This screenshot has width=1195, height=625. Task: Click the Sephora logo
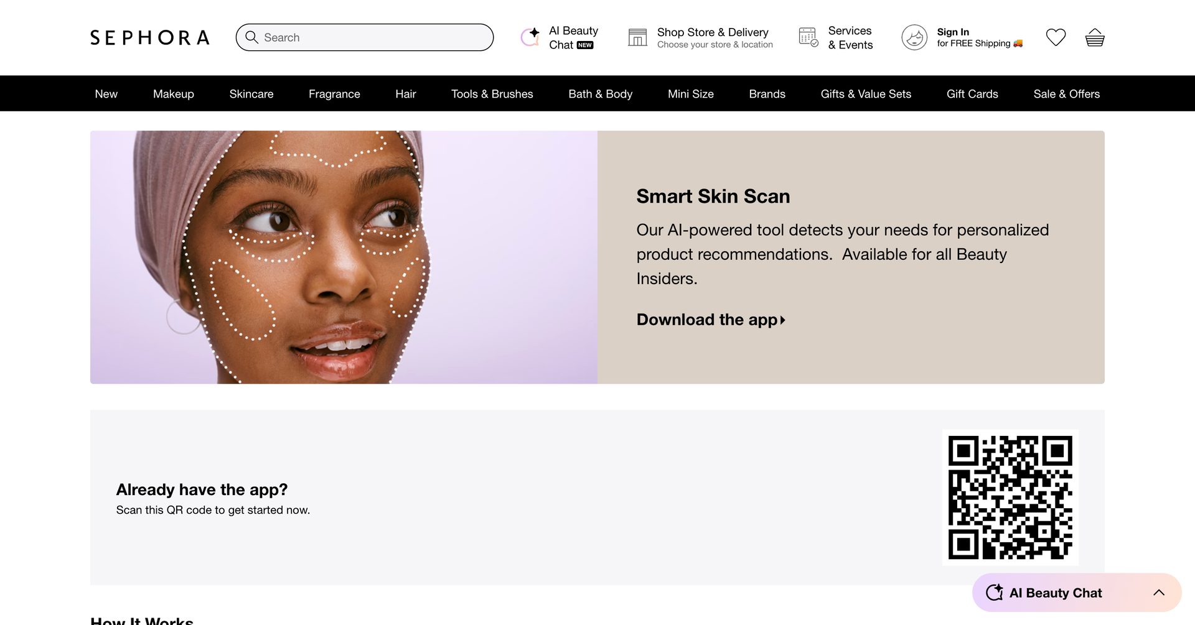click(x=149, y=37)
